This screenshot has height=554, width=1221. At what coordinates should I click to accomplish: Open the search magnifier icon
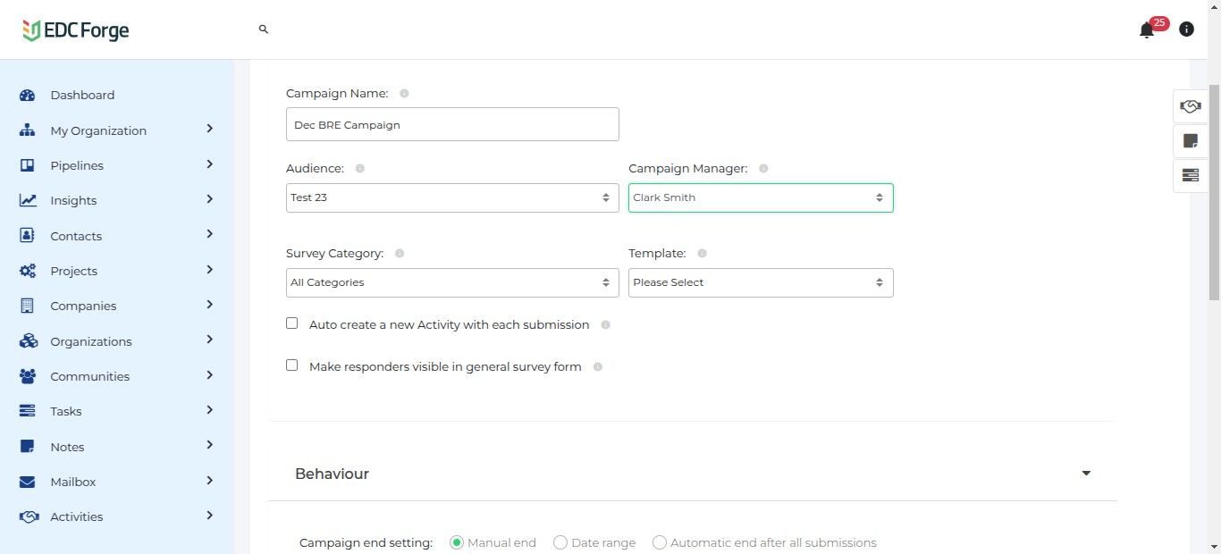264,29
